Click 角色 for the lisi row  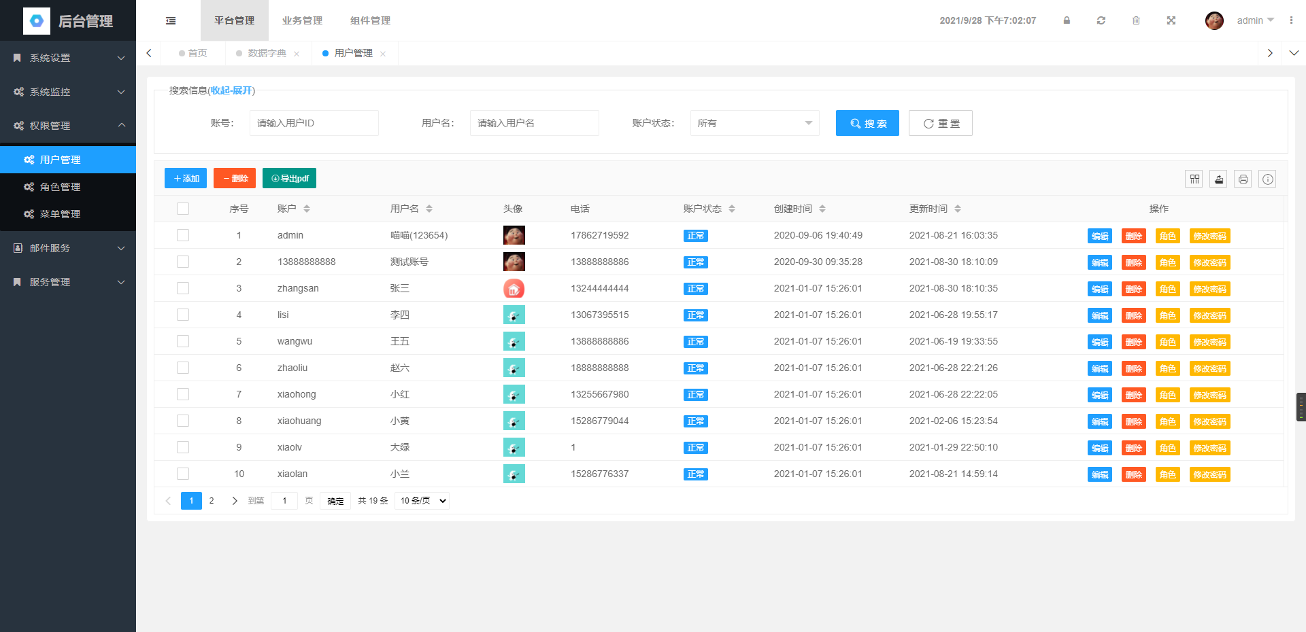(x=1168, y=315)
